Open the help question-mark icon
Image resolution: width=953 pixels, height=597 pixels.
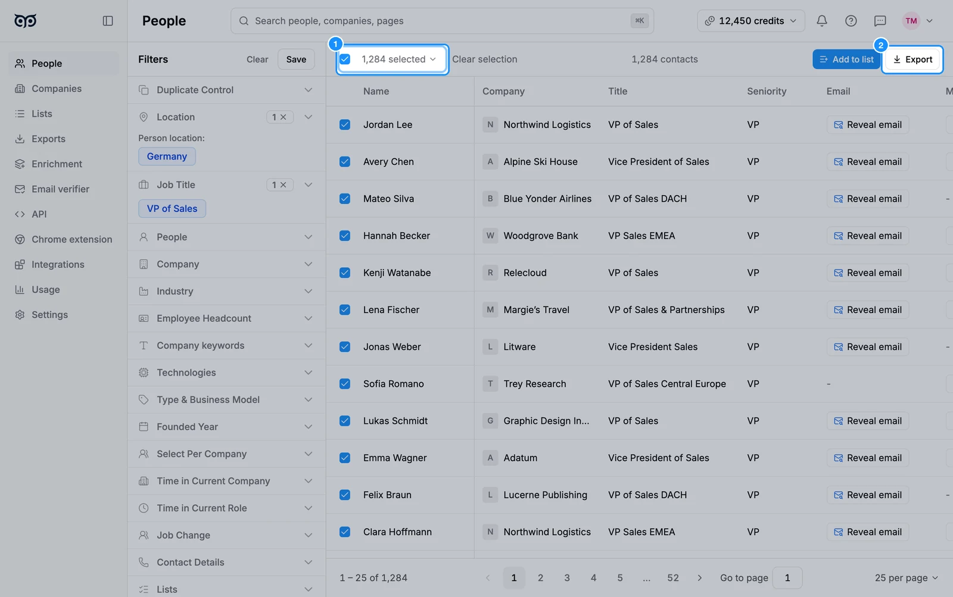point(851,21)
